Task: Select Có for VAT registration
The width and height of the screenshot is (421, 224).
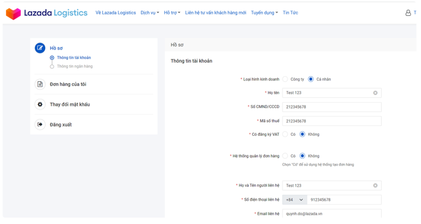Action: 285,134
